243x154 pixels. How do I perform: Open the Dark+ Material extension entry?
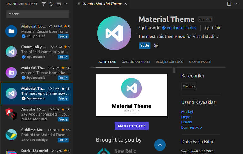(37, 150)
